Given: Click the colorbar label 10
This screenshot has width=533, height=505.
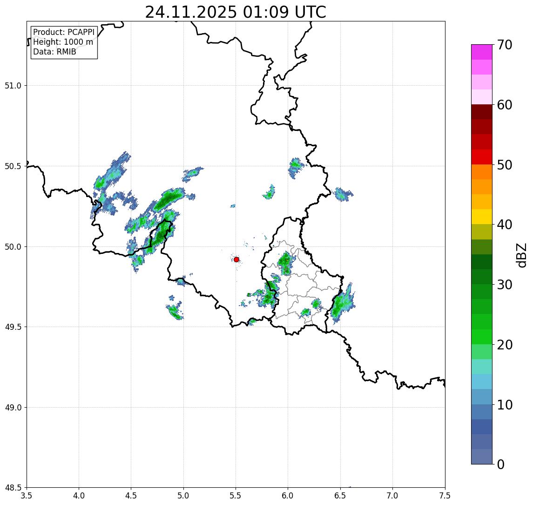Looking at the screenshot, I should pyautogui.click(x=505, y=405).
